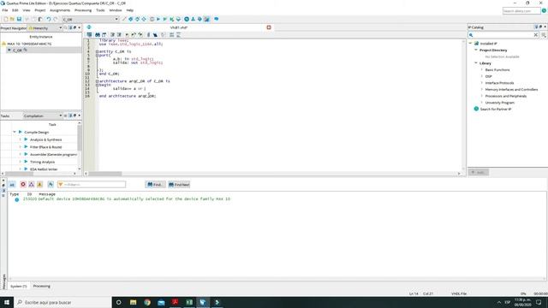Click the play icon next to Timing Analysis
Screen dimensions: 548x308
(26, 162)
